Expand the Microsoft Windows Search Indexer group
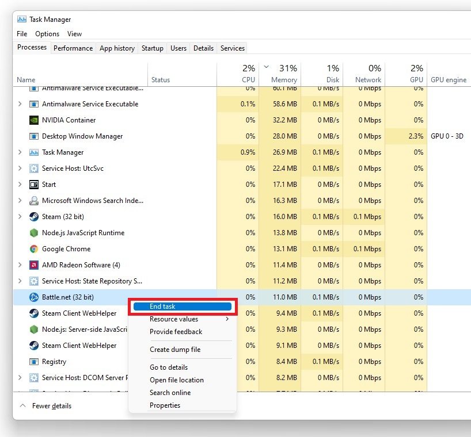471x437 pixels. (20, 200)
